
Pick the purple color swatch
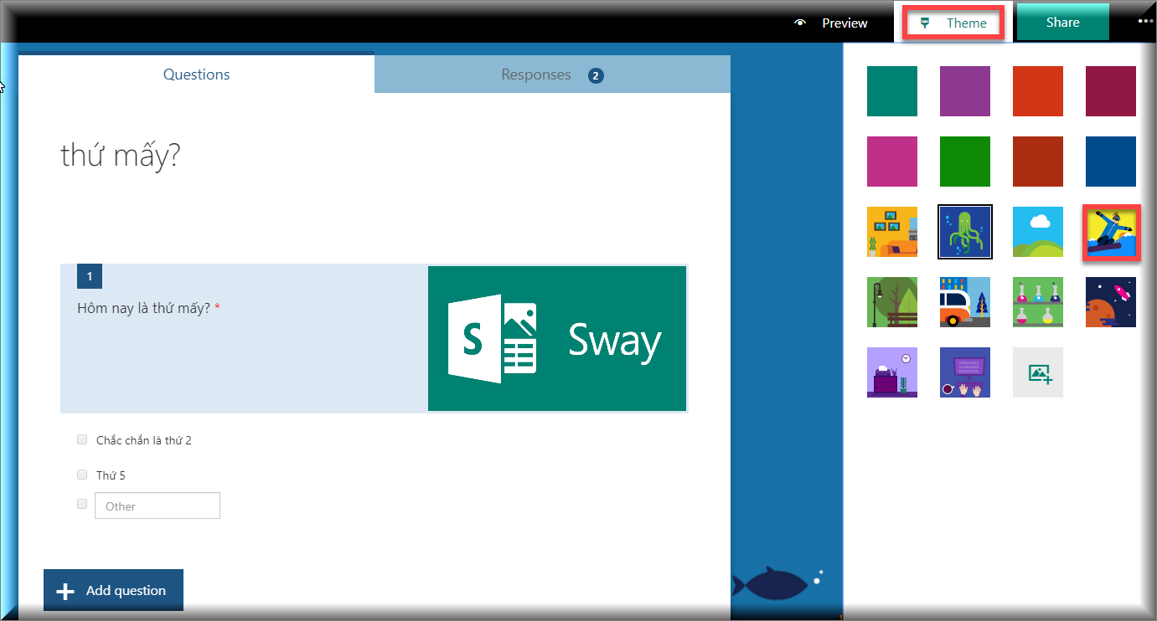point(965,91)
